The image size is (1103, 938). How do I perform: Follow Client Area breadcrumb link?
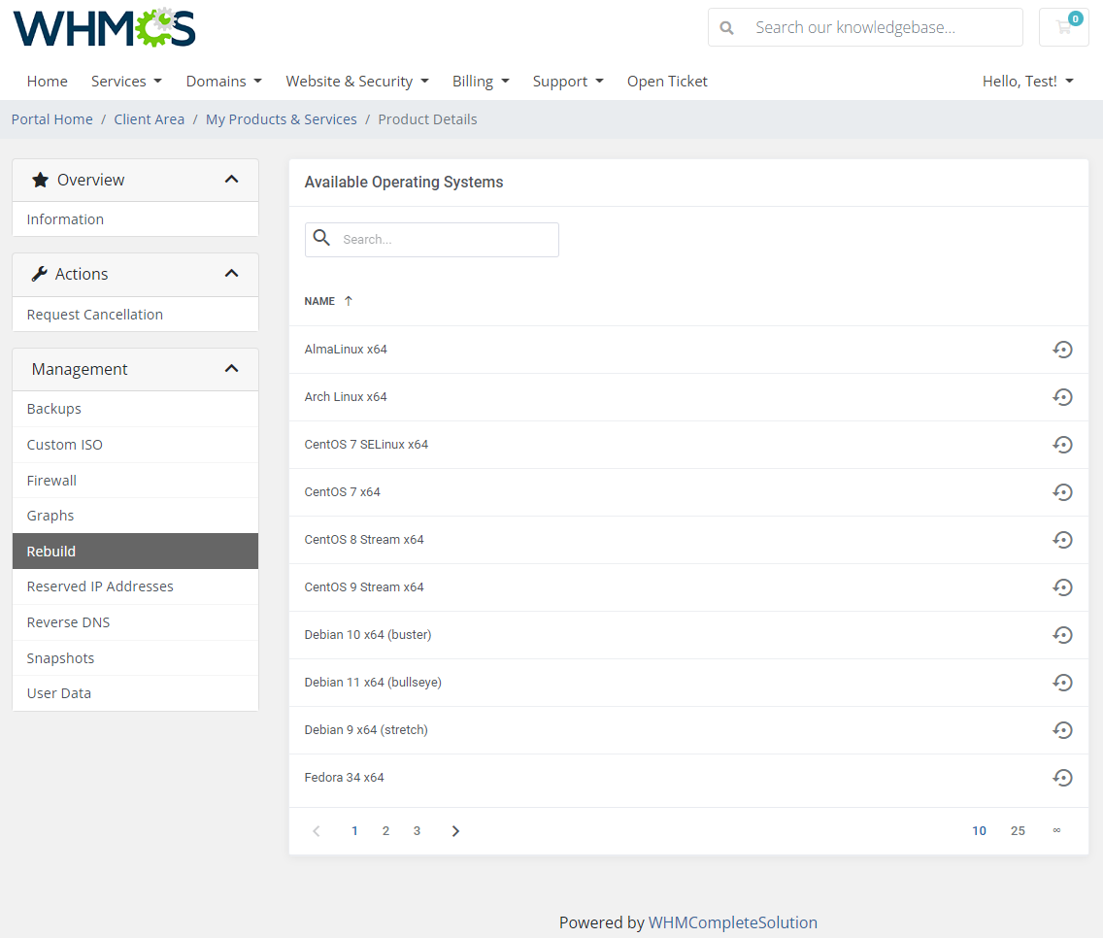tap(150, 119)
